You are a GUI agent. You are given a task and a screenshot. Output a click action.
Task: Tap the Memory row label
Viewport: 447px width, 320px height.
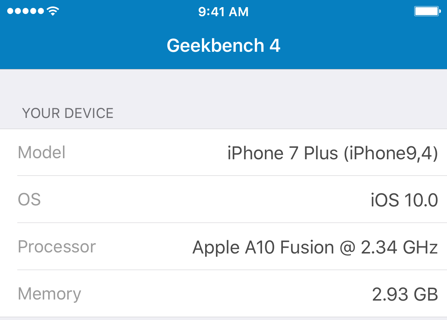pos(49,294)
